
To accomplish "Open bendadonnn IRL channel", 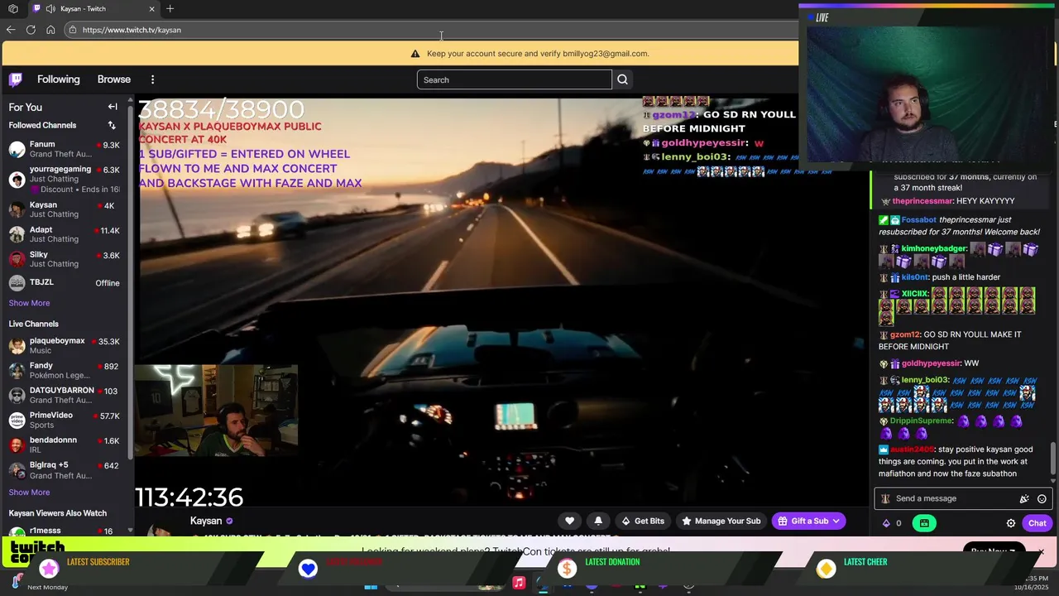I will [64, 445].
